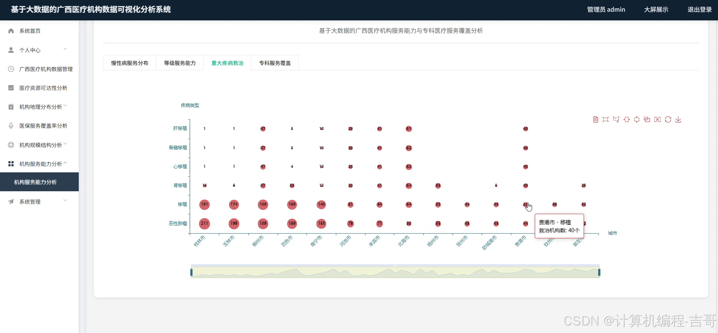Open 医疗资源可达性分析 in the sidebar
The width and height of the screenshot is (718, 333).
(x=39, y=88)
